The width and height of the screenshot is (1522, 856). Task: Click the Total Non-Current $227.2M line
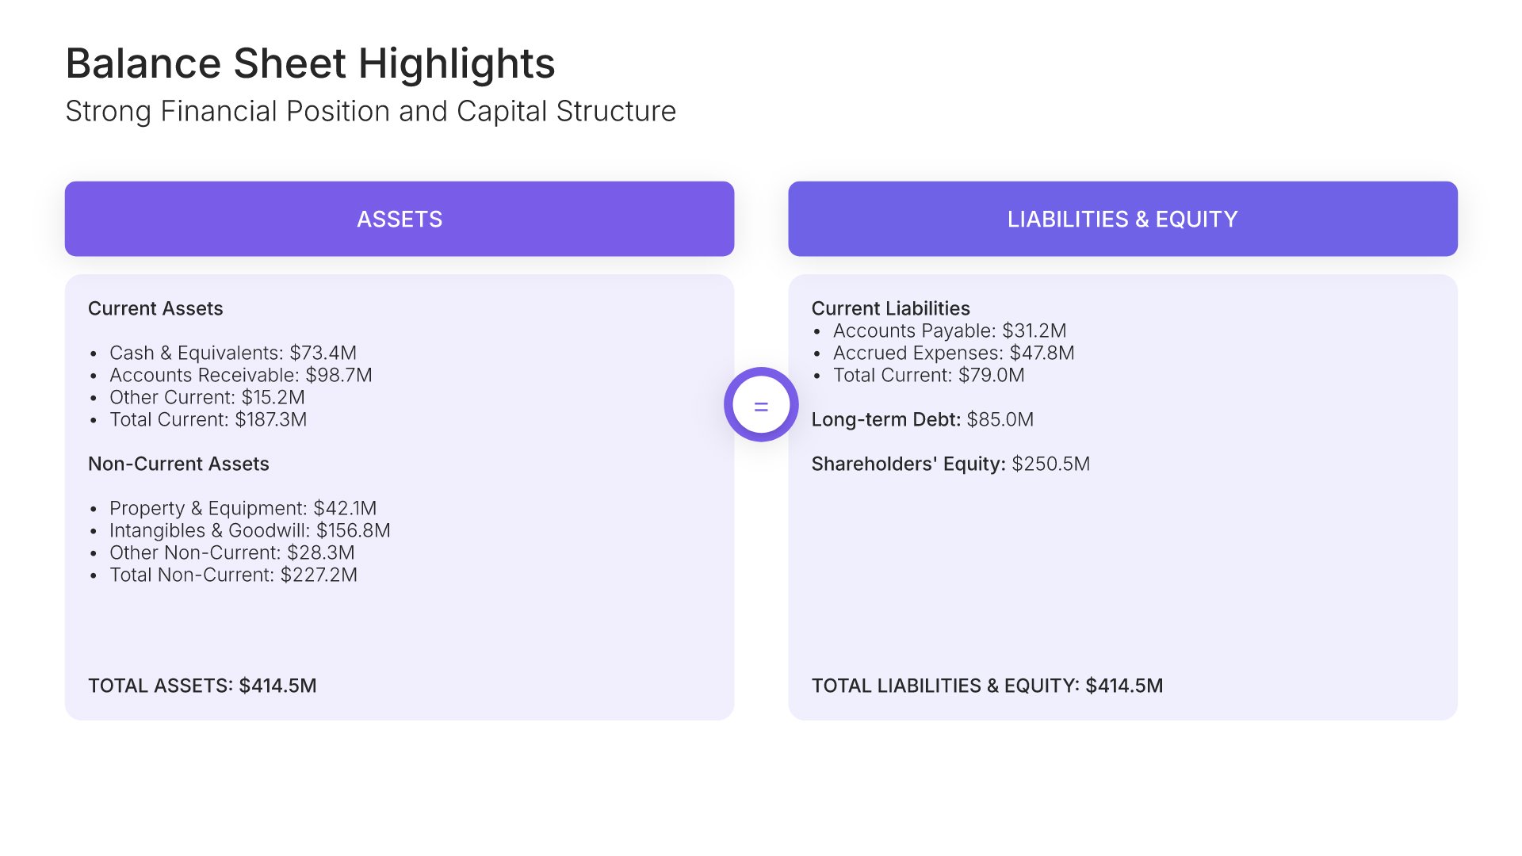pyautogui.click(x=233, y=575)
